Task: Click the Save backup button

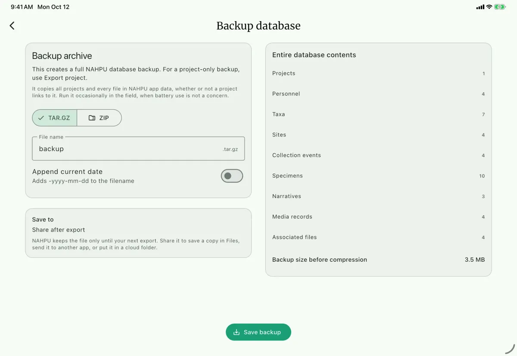Action: [258, 332]
